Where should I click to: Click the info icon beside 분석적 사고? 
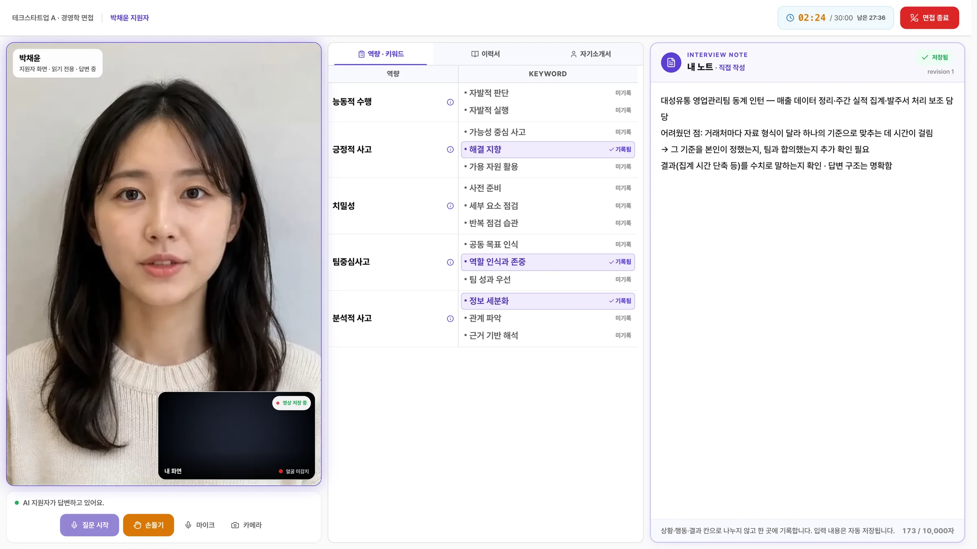coord(450,318)
